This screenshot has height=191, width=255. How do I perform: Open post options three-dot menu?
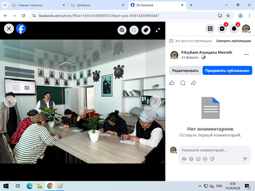point(246,54)
